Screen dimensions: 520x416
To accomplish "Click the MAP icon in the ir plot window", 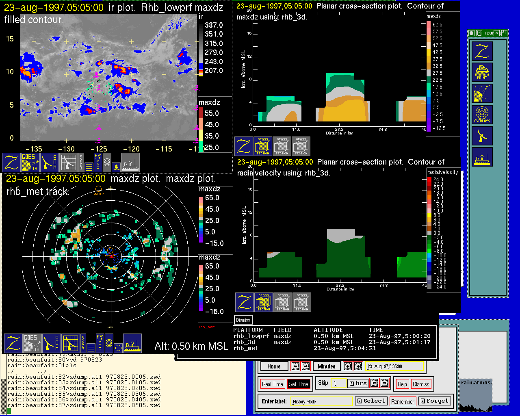I will tap(98, 162).
